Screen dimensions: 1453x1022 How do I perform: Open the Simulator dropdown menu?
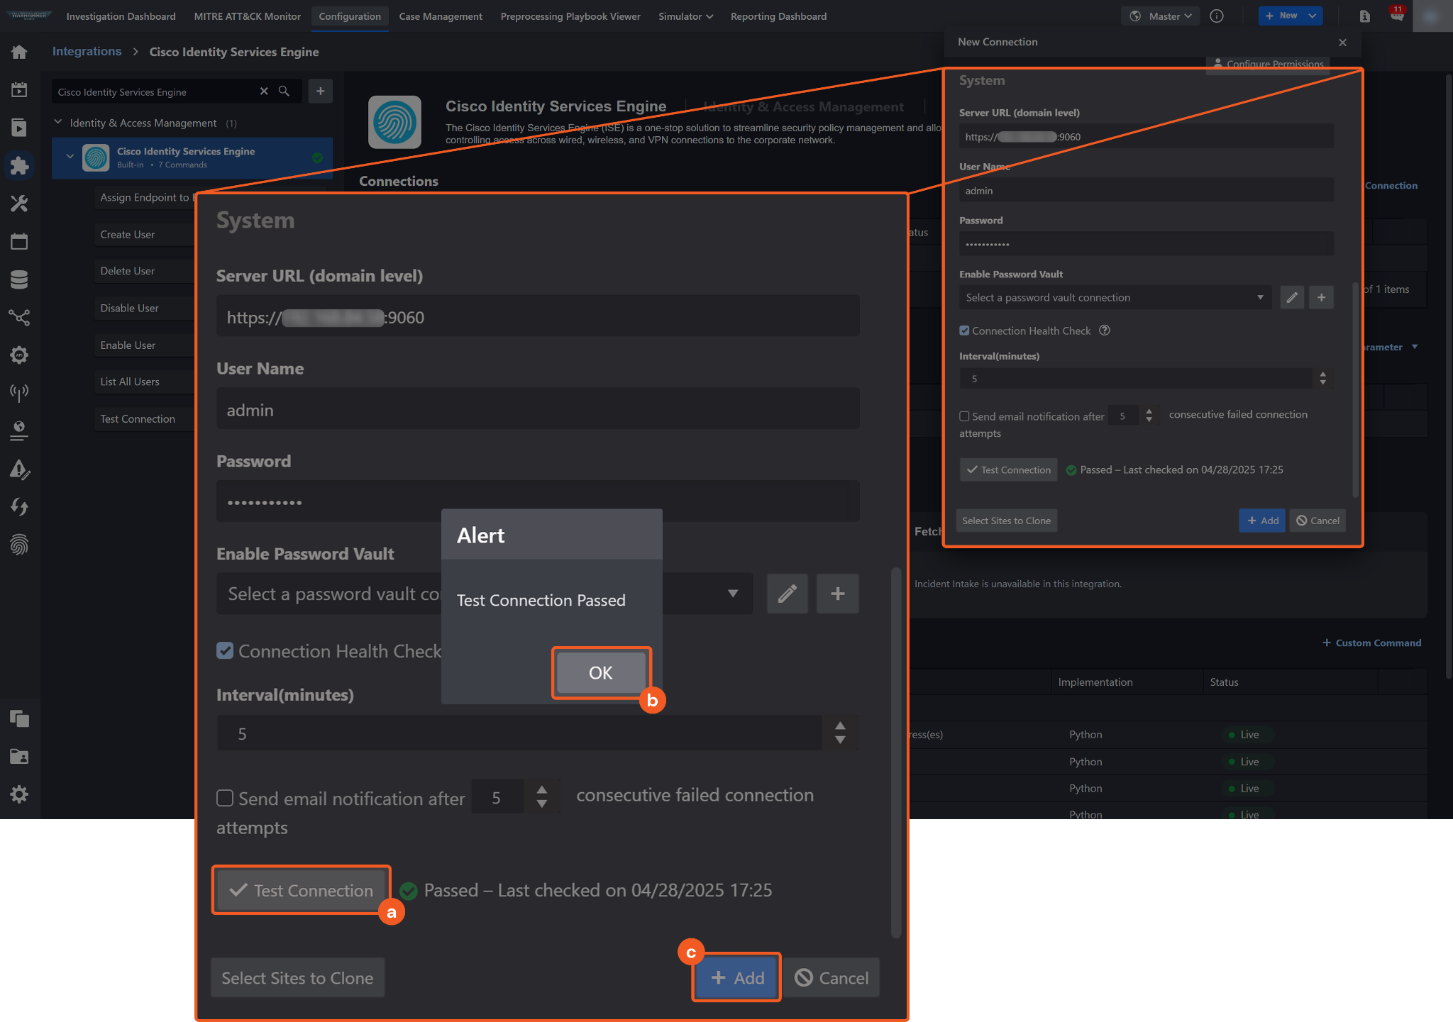[685, 16]
